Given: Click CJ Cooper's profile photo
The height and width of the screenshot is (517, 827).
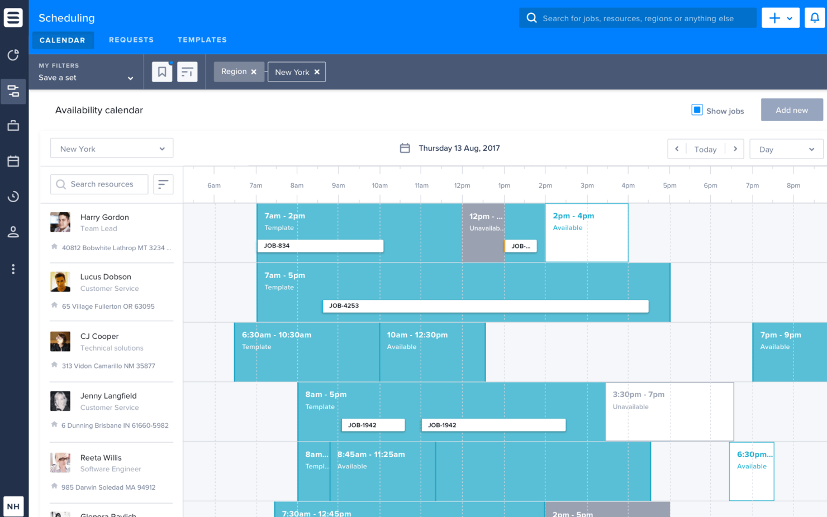Looking at the screenshot, I should point(60,341).
